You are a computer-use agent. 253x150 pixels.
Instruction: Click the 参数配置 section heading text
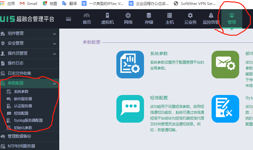[x=91, y=42]
